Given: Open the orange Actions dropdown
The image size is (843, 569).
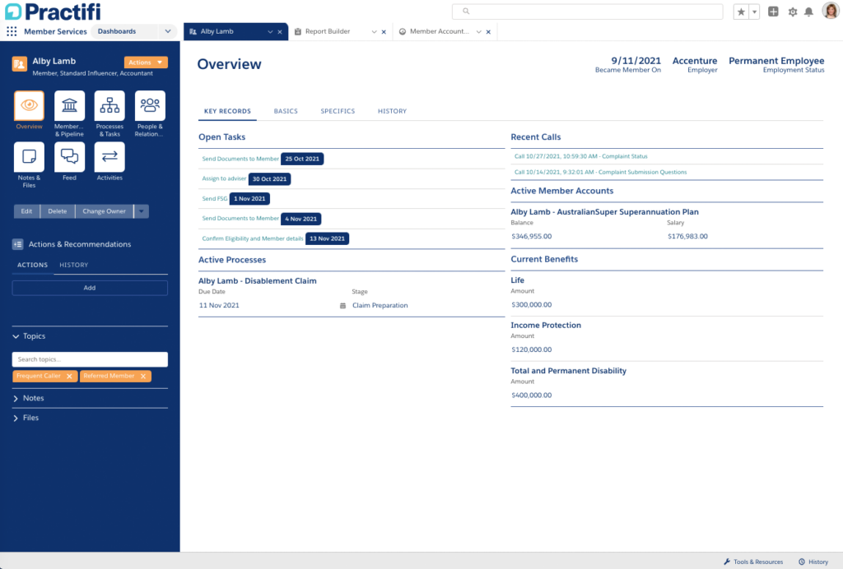Looking at the screenshot, I should 146,62.
